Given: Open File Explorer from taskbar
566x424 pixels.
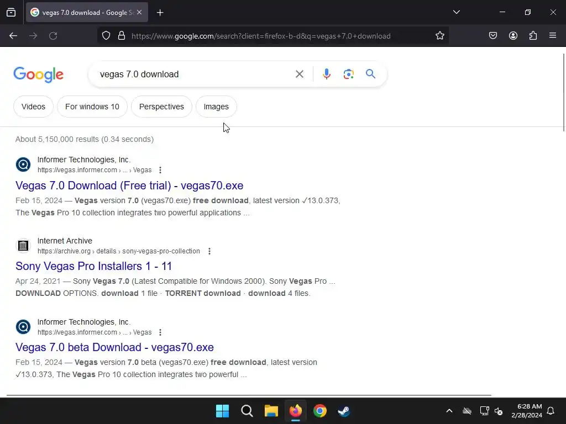Looking at the screenshot, I should pyautogui.click(x=271, y=411).
